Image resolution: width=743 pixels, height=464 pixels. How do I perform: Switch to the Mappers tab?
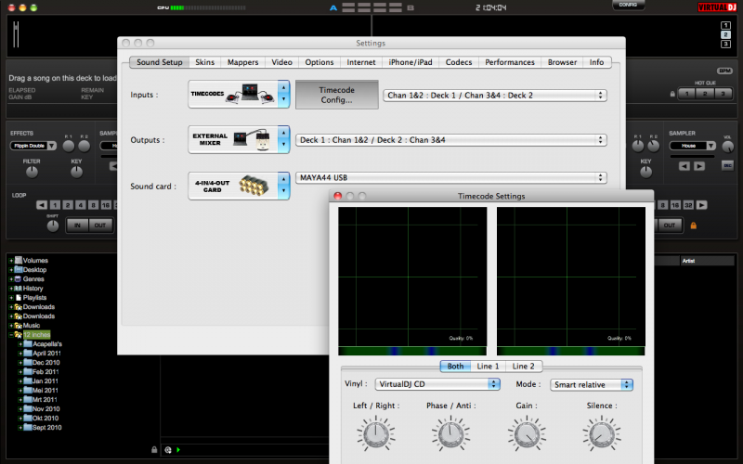tap(242, 62)
